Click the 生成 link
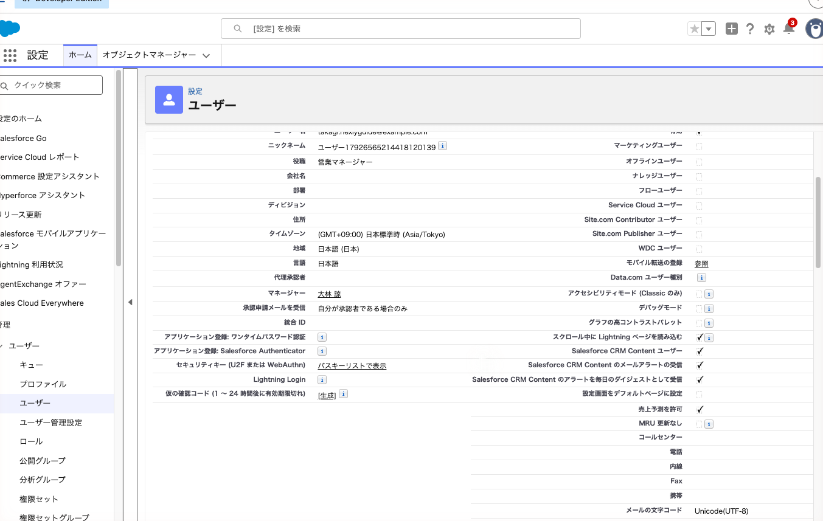823x521 pixels. tap(327, 395)
